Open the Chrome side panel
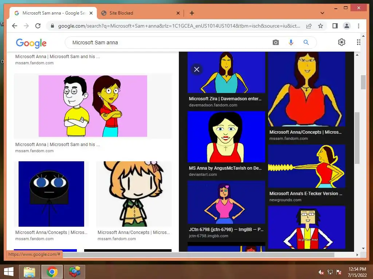Image resolution: width=373 pixels, height=279 pixels. (335, 26)
